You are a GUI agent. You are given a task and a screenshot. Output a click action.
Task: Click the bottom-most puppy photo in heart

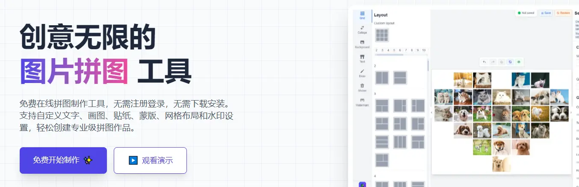(x=502, y=164)
